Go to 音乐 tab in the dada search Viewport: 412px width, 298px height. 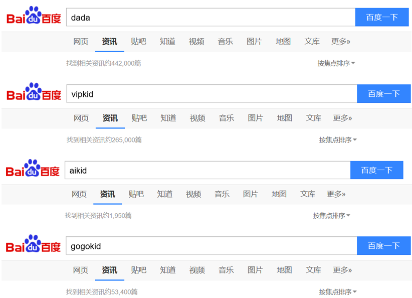225,42
